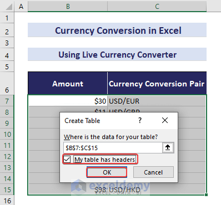This screenshot has width=221, height=205.
Task: Select row 6 header
Action: [7, 84]
